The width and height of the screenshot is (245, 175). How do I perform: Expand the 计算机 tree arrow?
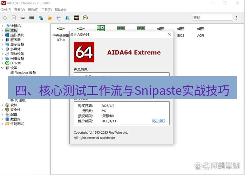[x=2, y=26]
